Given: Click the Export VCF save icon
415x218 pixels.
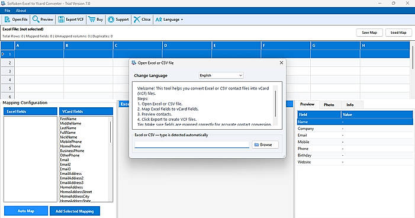Looking at the screenshot, I should click(x=62, y=20).
